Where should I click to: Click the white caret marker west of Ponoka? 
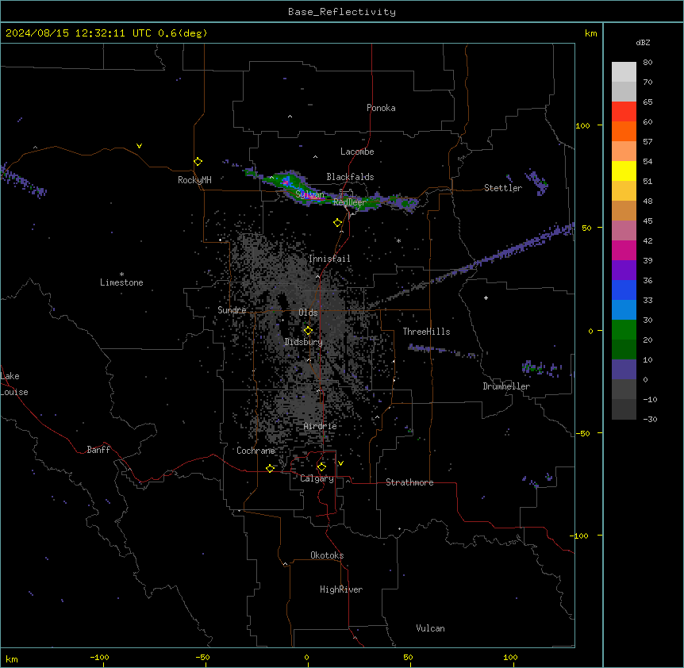pyautogui.click(x=290, y=117)
